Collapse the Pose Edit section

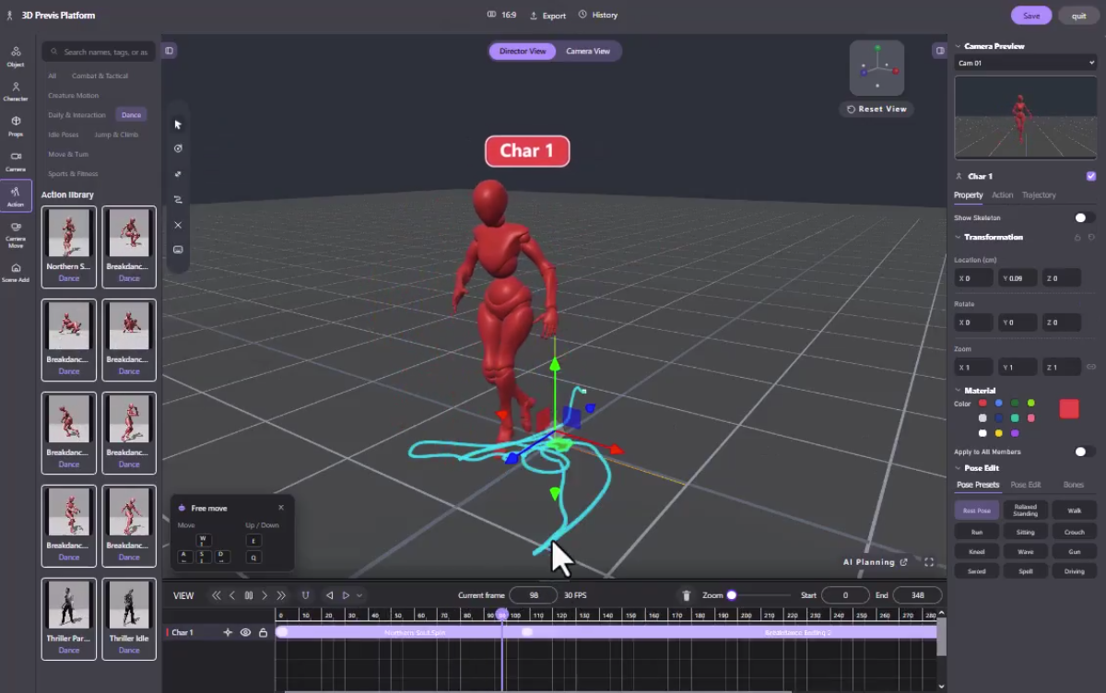(x=959, y=468)
